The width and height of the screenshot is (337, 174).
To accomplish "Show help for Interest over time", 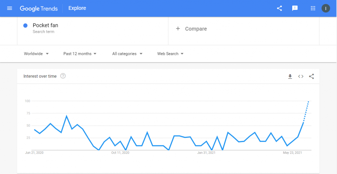I will tap(63, 76).
